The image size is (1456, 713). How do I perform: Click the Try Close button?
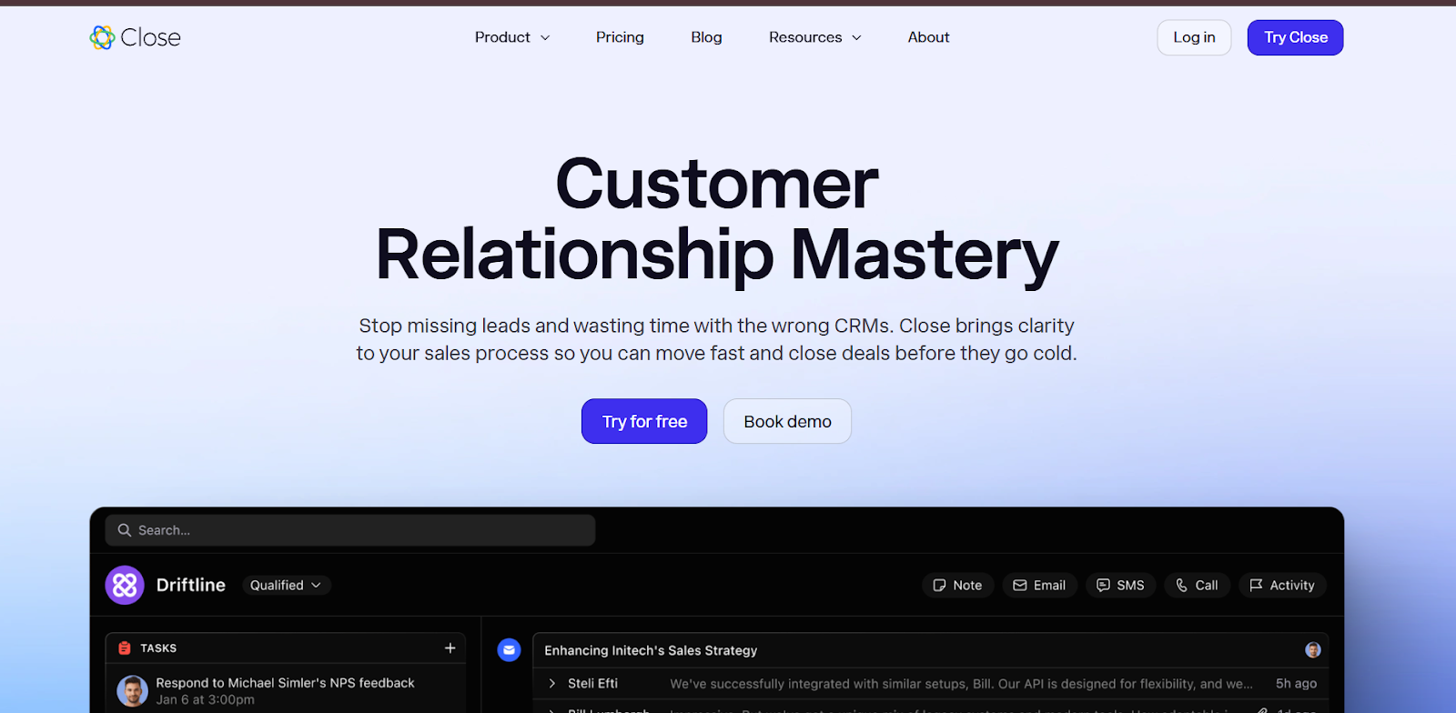[1295, 37]
